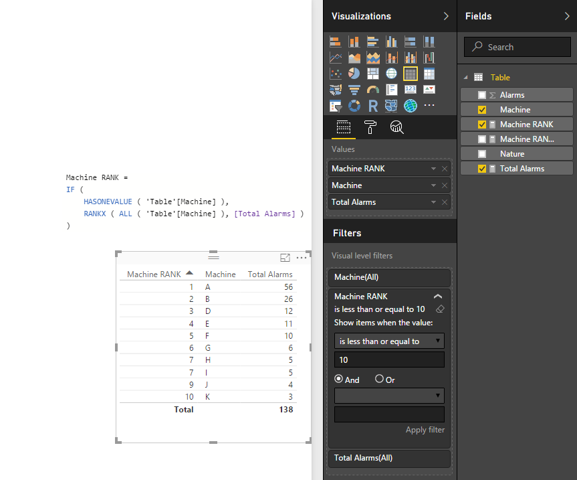Open Focus mode on the table visual
Screen dimensions: 577x480
click(x=285, y=258)
